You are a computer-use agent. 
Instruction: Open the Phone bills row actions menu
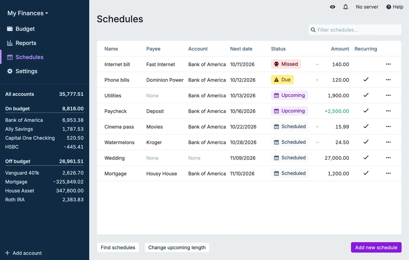[x=388, y=80]
